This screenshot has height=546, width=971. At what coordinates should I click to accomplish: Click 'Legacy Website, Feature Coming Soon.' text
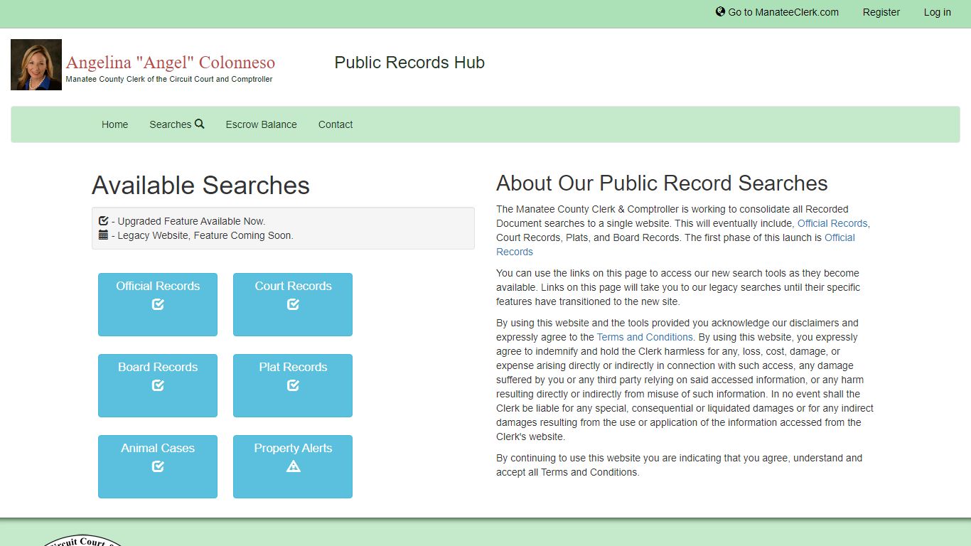tap(205, 235)
